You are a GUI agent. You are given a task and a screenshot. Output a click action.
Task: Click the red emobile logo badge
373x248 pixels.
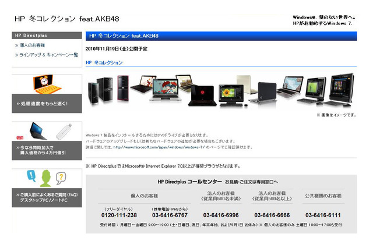[x=20, y=137]
